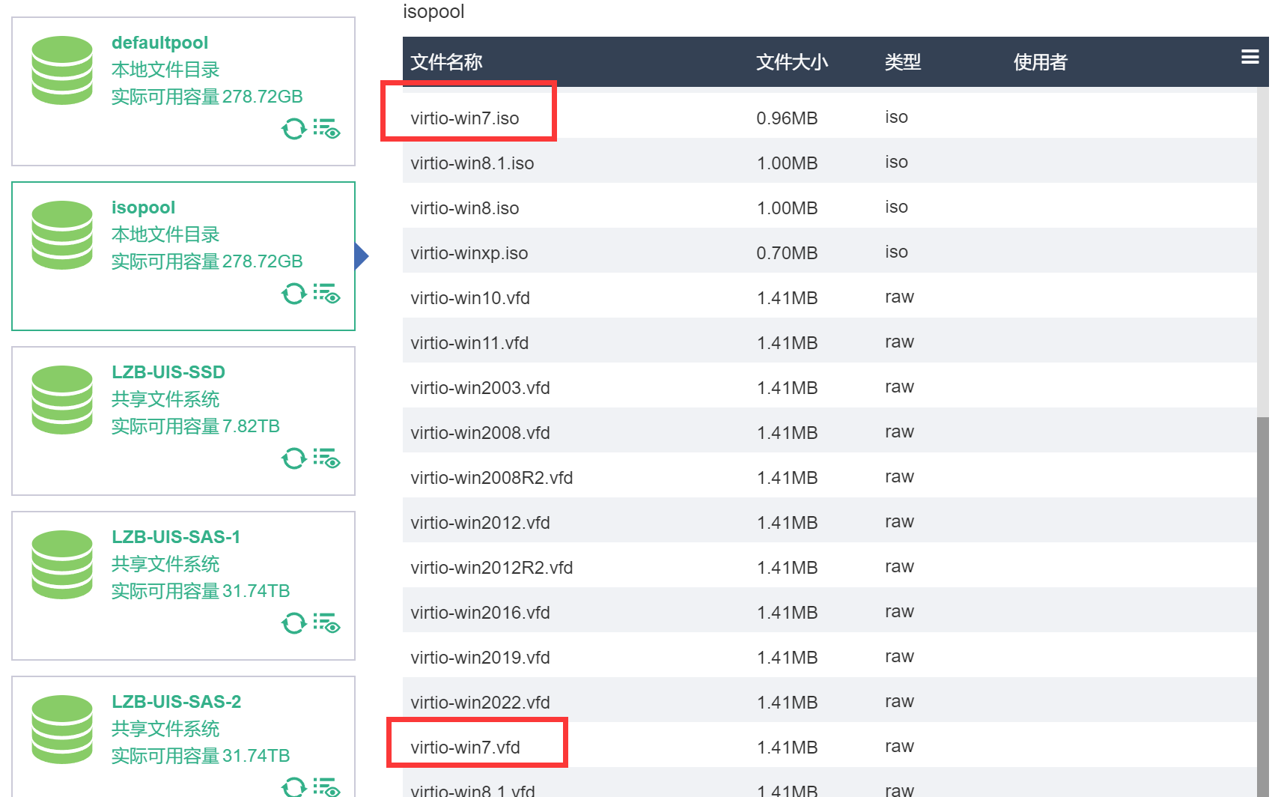
Task: Click the LZB-UIS-SSD database icon
Action: [x=62, y=400]
